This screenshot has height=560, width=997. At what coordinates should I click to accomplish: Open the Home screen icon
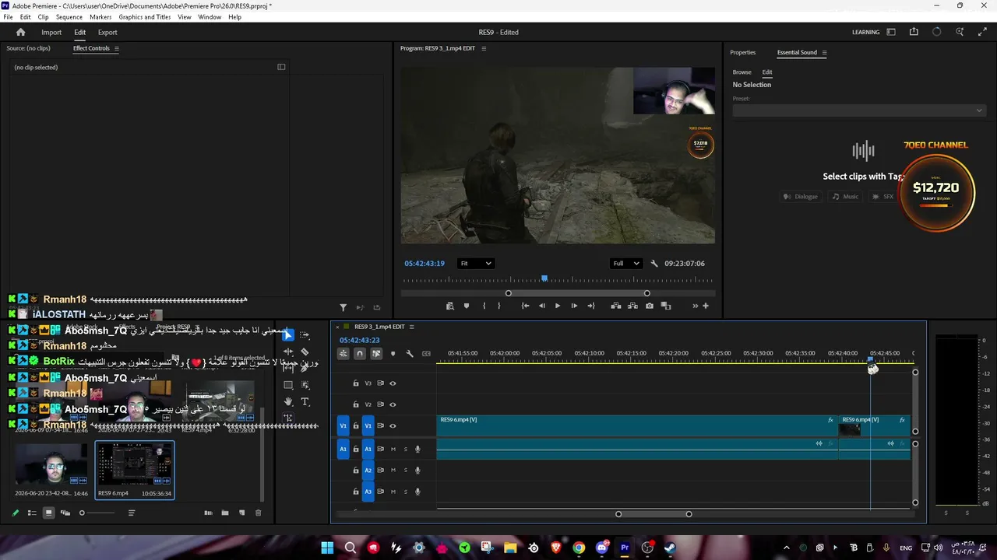(x=20, y=32)
